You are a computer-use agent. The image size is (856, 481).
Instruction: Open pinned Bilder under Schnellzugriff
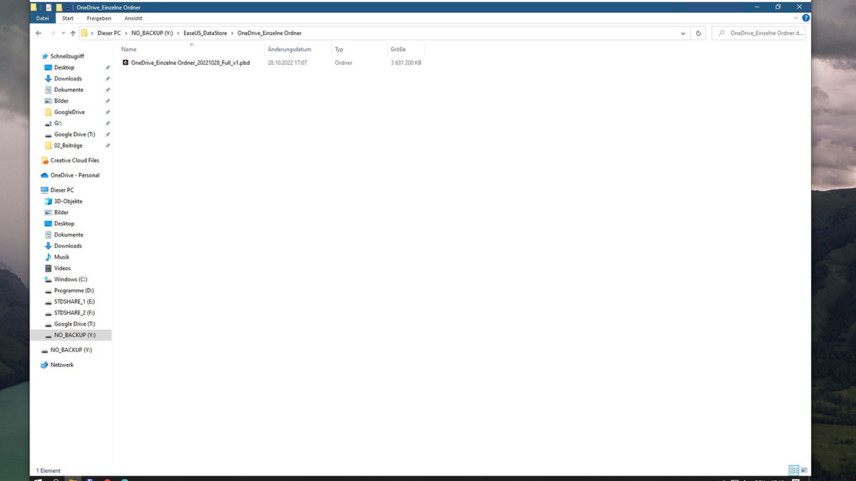tap(61, 101)
